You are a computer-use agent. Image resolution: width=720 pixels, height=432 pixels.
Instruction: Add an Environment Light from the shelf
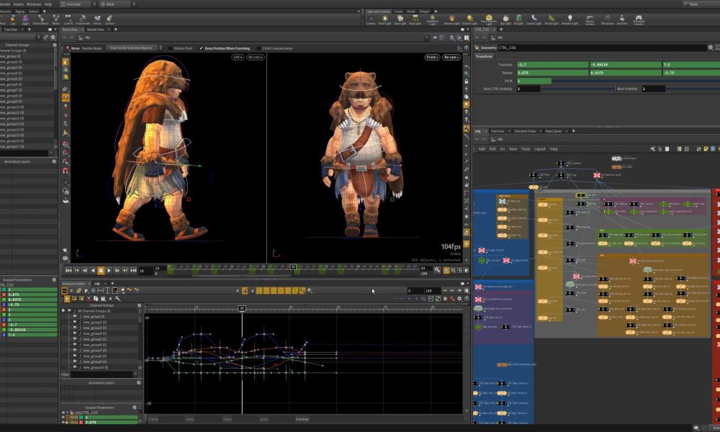tap(489, 19)
